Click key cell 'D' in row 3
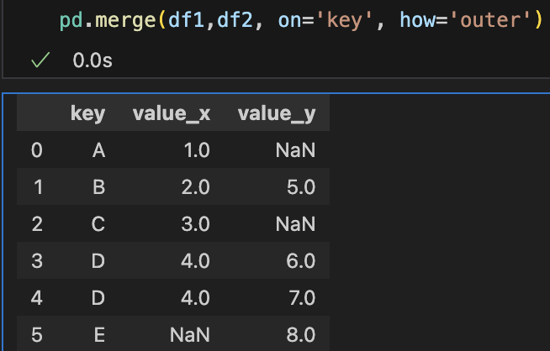Viewport: 550px width, 351px height. tap(98, 261)
